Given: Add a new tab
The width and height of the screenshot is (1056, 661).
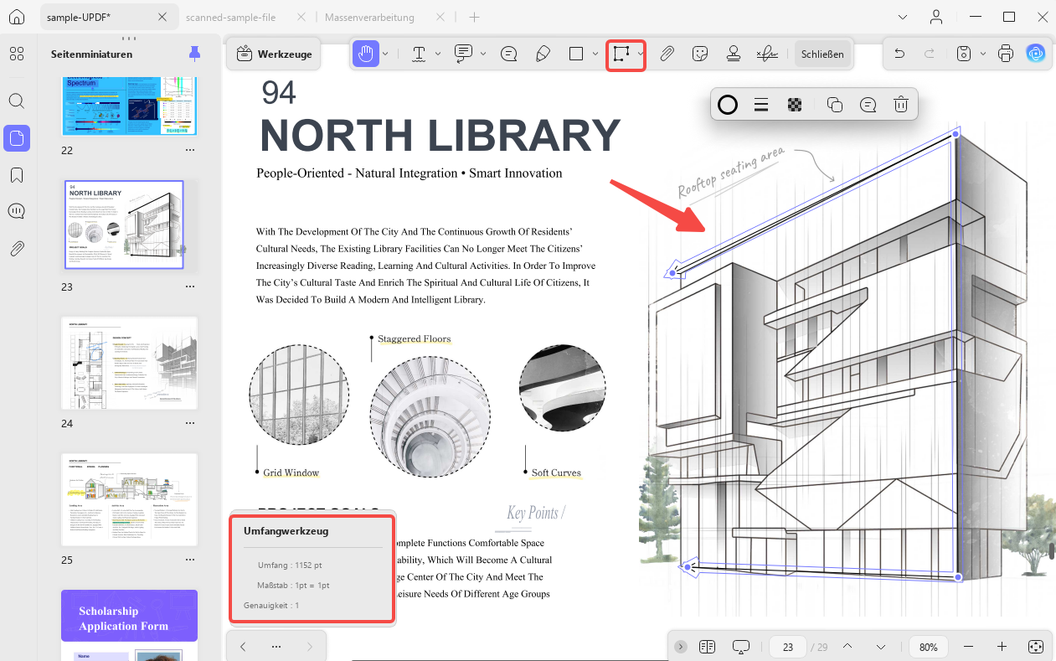Looking at the screenshot, I should [x=474, y=17].
